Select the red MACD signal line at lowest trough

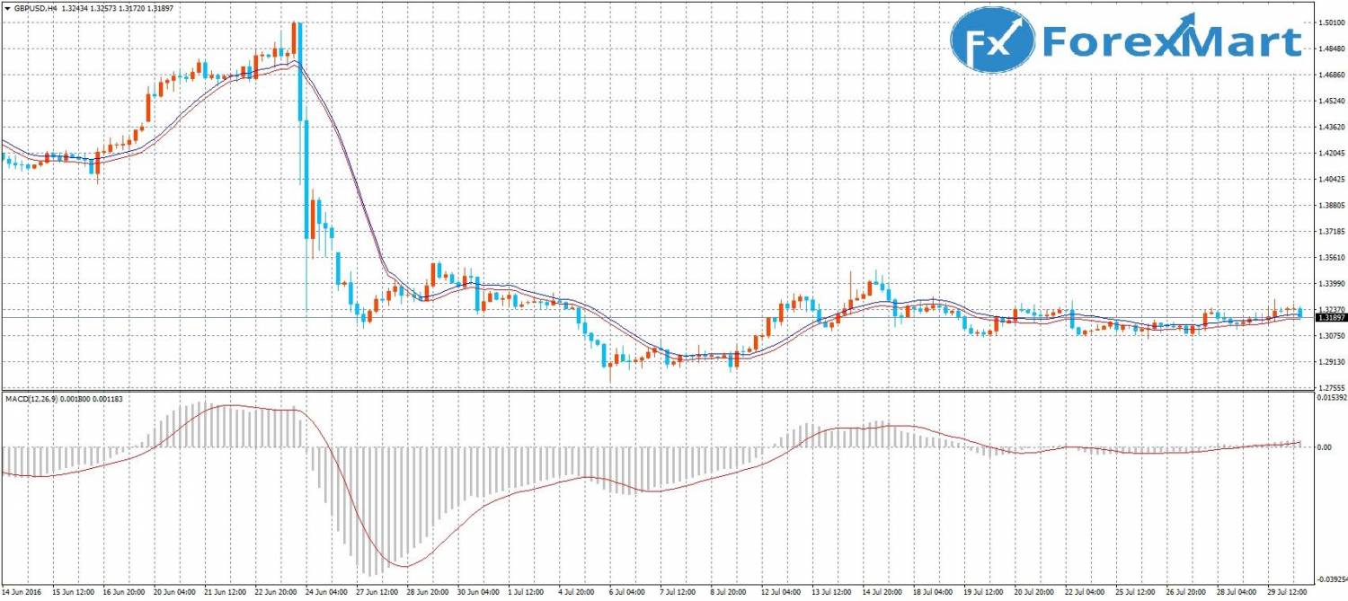tap(404, 566)
